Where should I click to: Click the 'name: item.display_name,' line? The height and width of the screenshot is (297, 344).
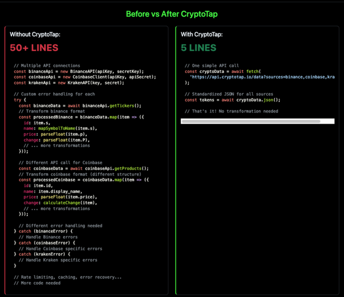pos(53,192)
